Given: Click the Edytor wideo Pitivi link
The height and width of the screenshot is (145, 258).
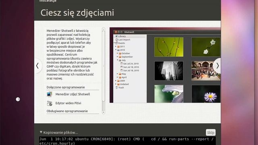Looking at the screenshot, I should [x=68, y=103].
